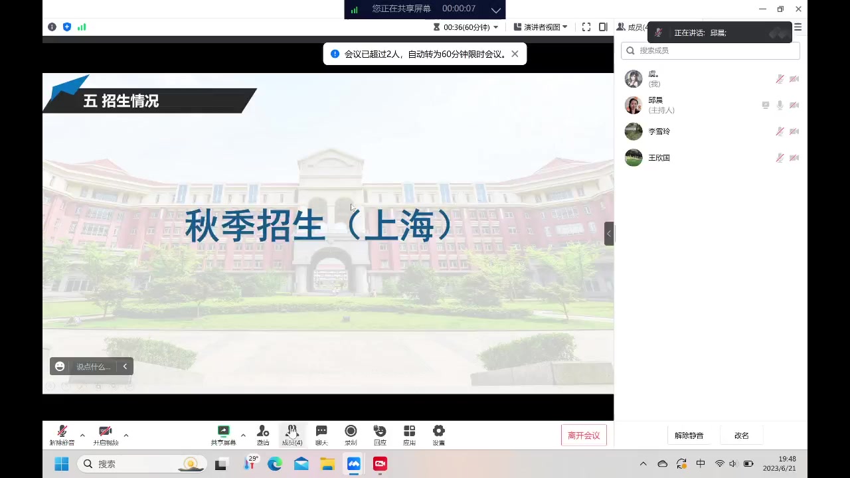Image resolution: width=850 pixels, height=478 pixels.
Task: Select member 李雪玲 in list
Action: click(711, 131)
